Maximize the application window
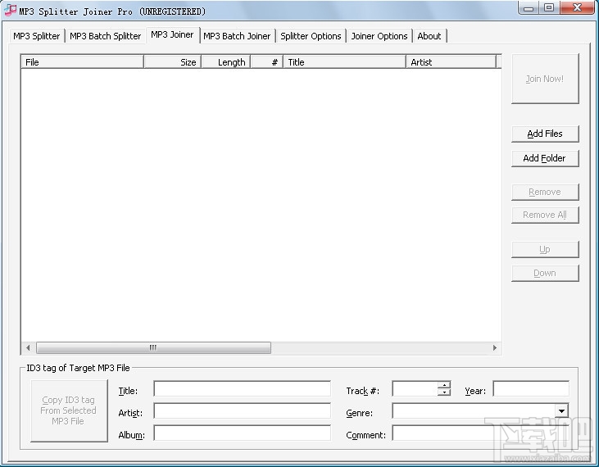This screenshot has height=467, width=599. pos(549,7)
